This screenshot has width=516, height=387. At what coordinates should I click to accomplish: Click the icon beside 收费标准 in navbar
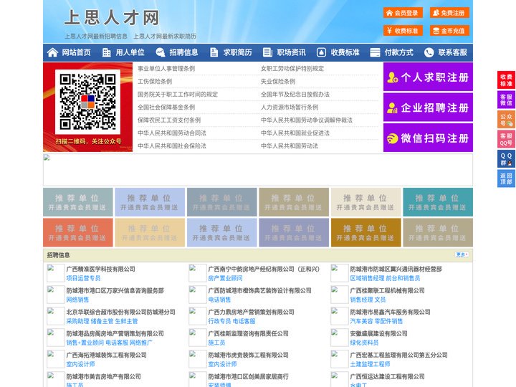[321, 52]
